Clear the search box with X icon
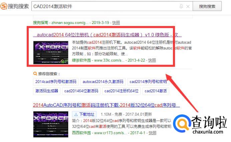Image resolution: width=231 pixels, height=142 pixels. click(x=188, y=6)
